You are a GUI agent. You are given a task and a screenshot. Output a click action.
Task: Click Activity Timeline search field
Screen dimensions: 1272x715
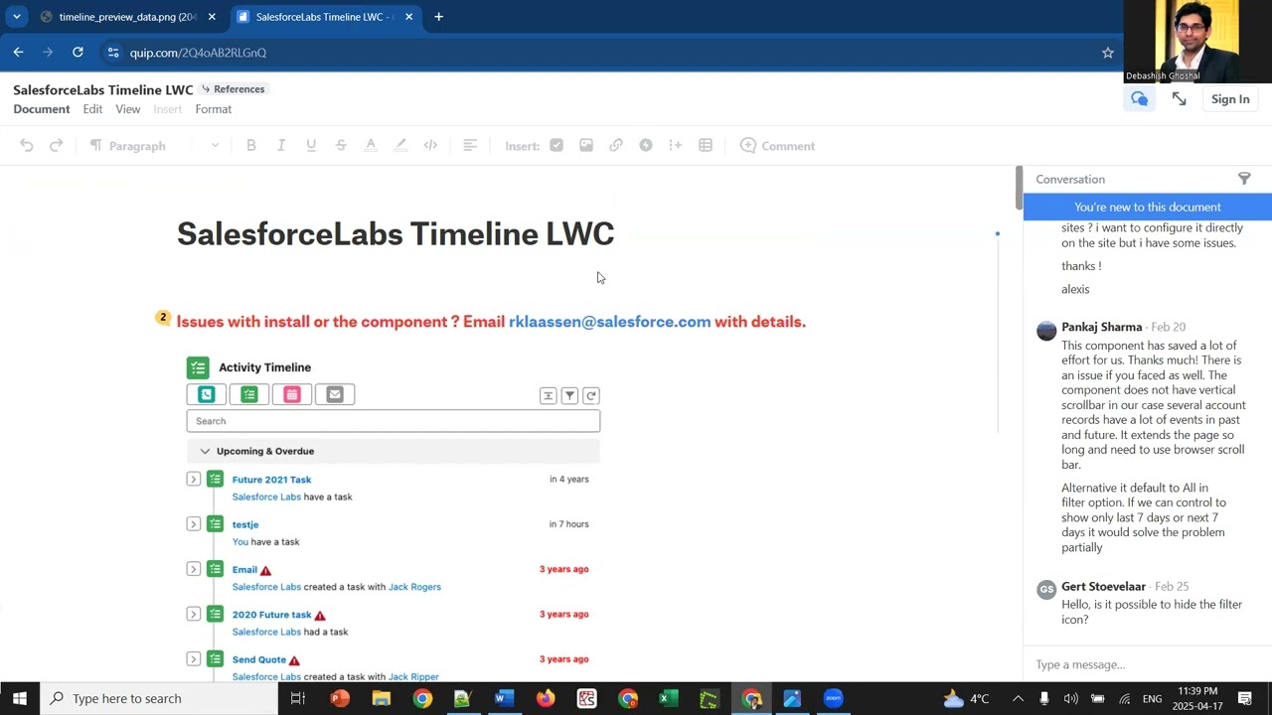(x=394, y=421)
